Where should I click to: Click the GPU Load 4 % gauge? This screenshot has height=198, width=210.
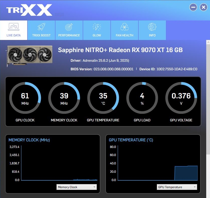(x=142, y=98)
